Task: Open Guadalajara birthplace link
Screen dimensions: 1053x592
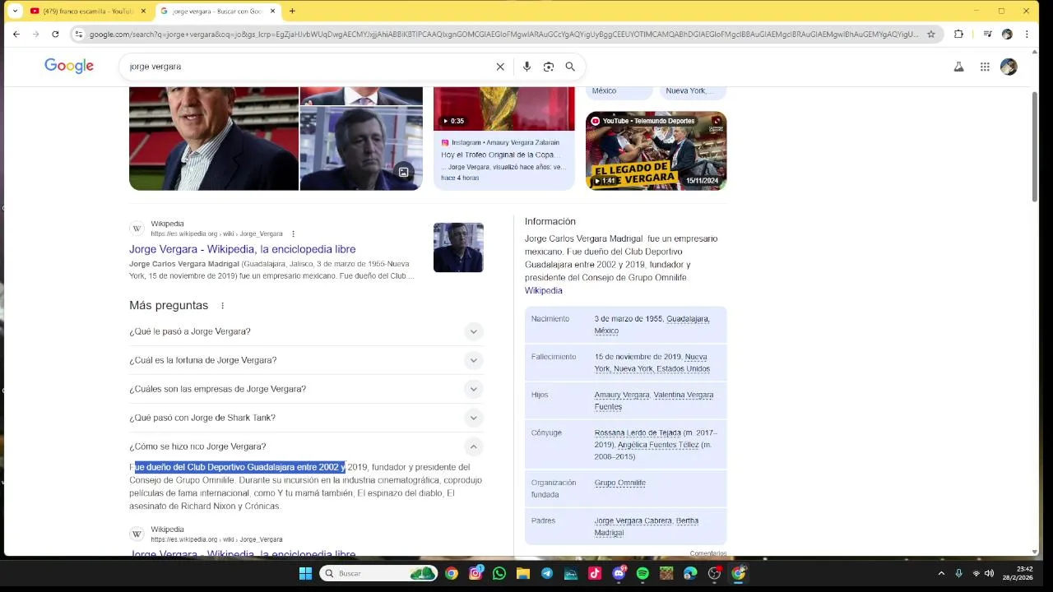Action: point(688,318)
